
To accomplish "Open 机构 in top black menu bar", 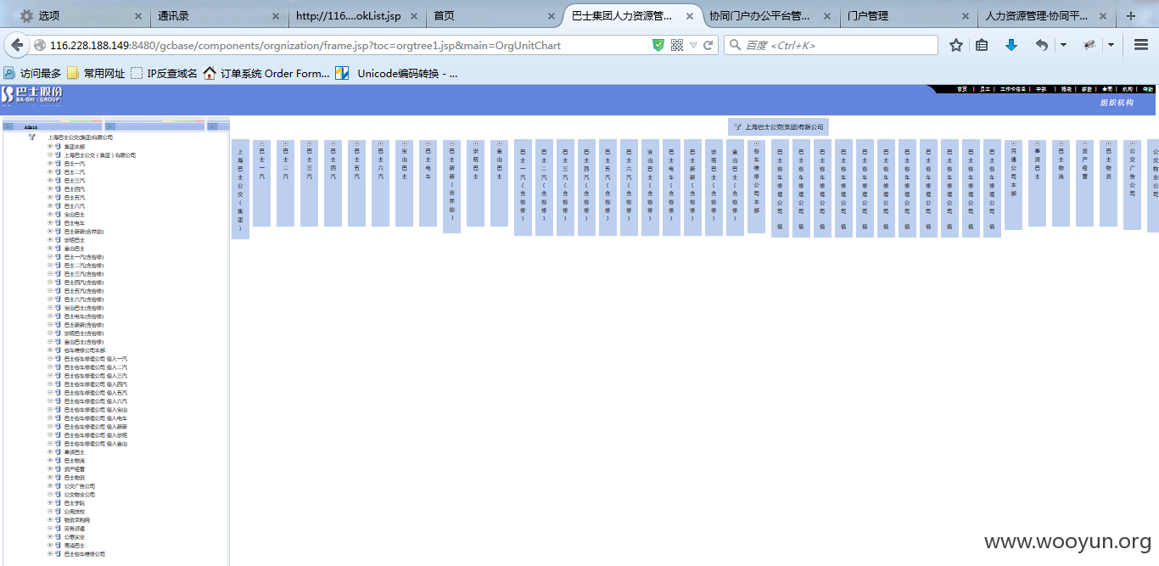I will [x=1128, y=88].
